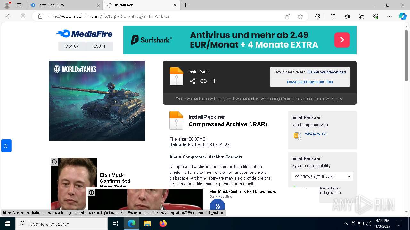Click the page vertical scrollbar thumb
This screenshot has width=410, height=230.
pos(406,56)
